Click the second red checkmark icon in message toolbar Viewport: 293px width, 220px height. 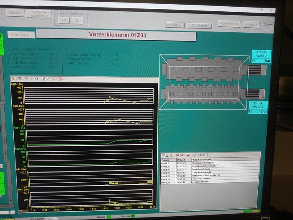click(x=182, y=155)
